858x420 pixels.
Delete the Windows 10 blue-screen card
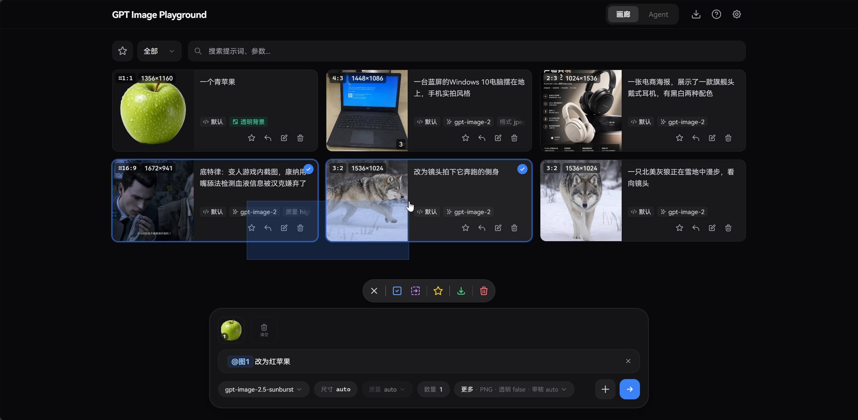click(514, 138)
